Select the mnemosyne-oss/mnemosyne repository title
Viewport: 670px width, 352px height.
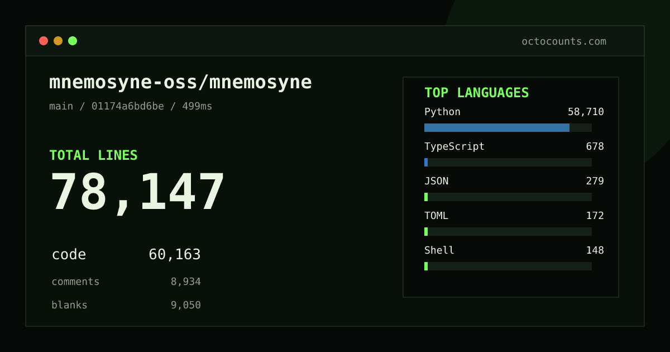coord(180,82)
